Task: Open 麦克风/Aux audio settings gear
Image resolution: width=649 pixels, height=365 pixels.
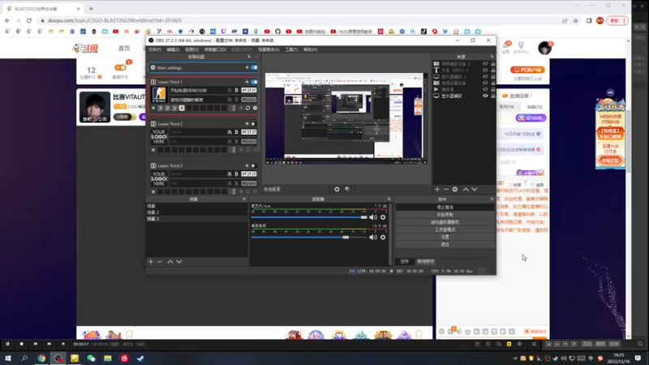Action: coord(383,217)
